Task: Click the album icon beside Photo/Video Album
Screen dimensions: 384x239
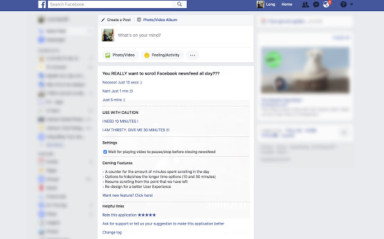Action: pos(139,19)
